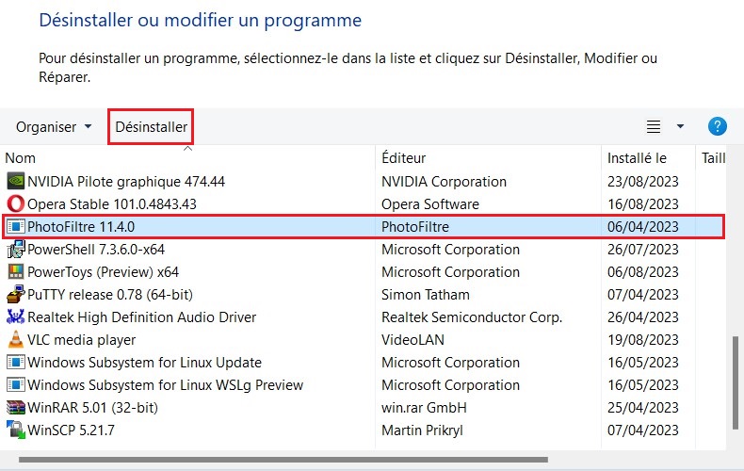This screenshot has width=744, height=471.
Task: Click install date 25/04/2023
Action: pyautogui.click(x=643, y=407)
